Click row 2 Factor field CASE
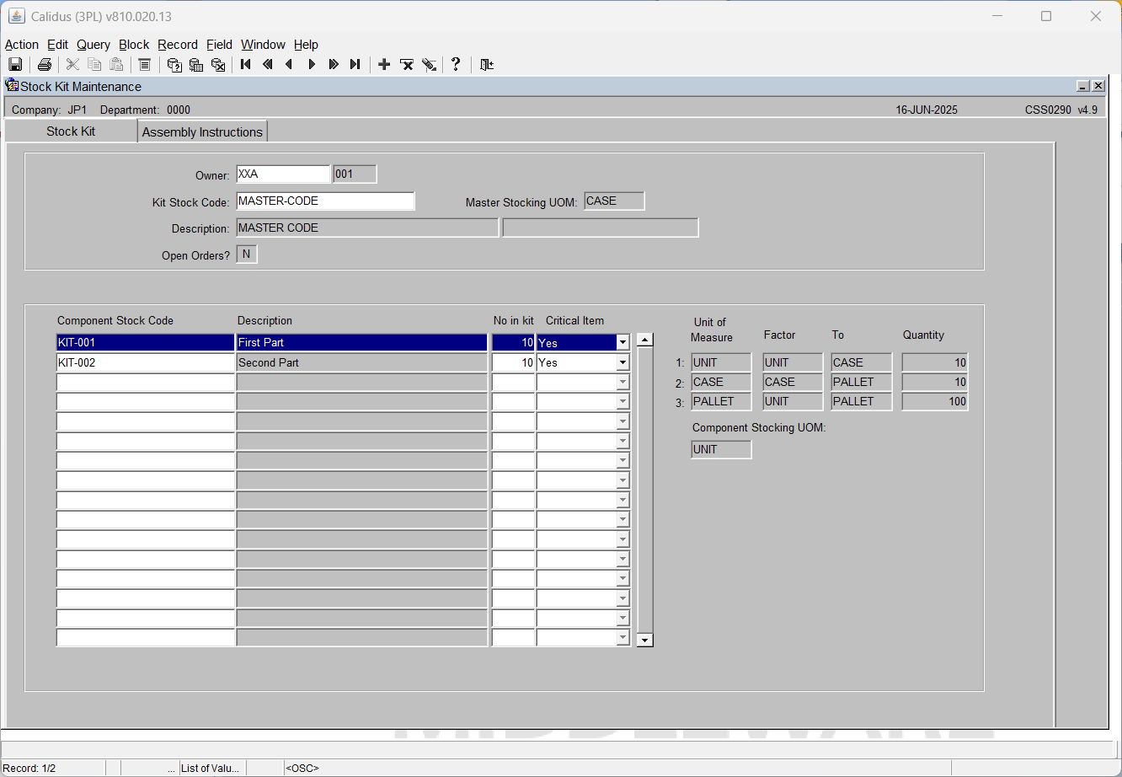1122x777 pixels. pyautogui.click(x=793, y=382)
